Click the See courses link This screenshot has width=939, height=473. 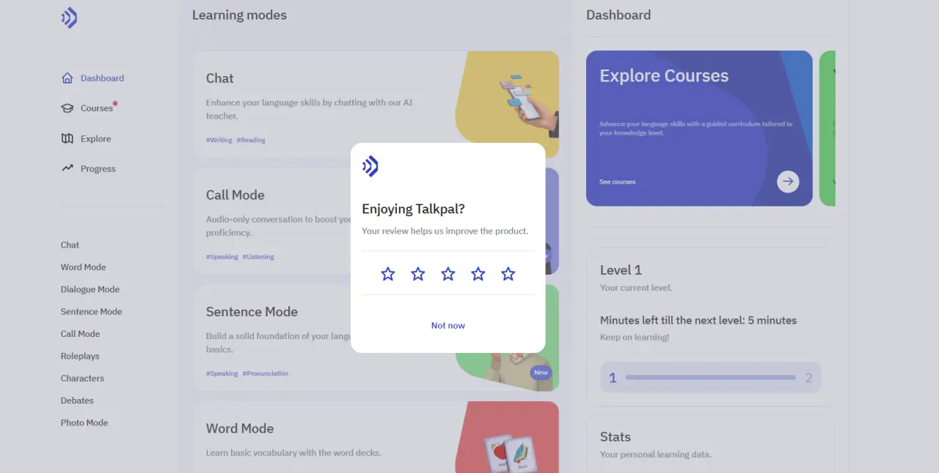click(x=617, y=182)
